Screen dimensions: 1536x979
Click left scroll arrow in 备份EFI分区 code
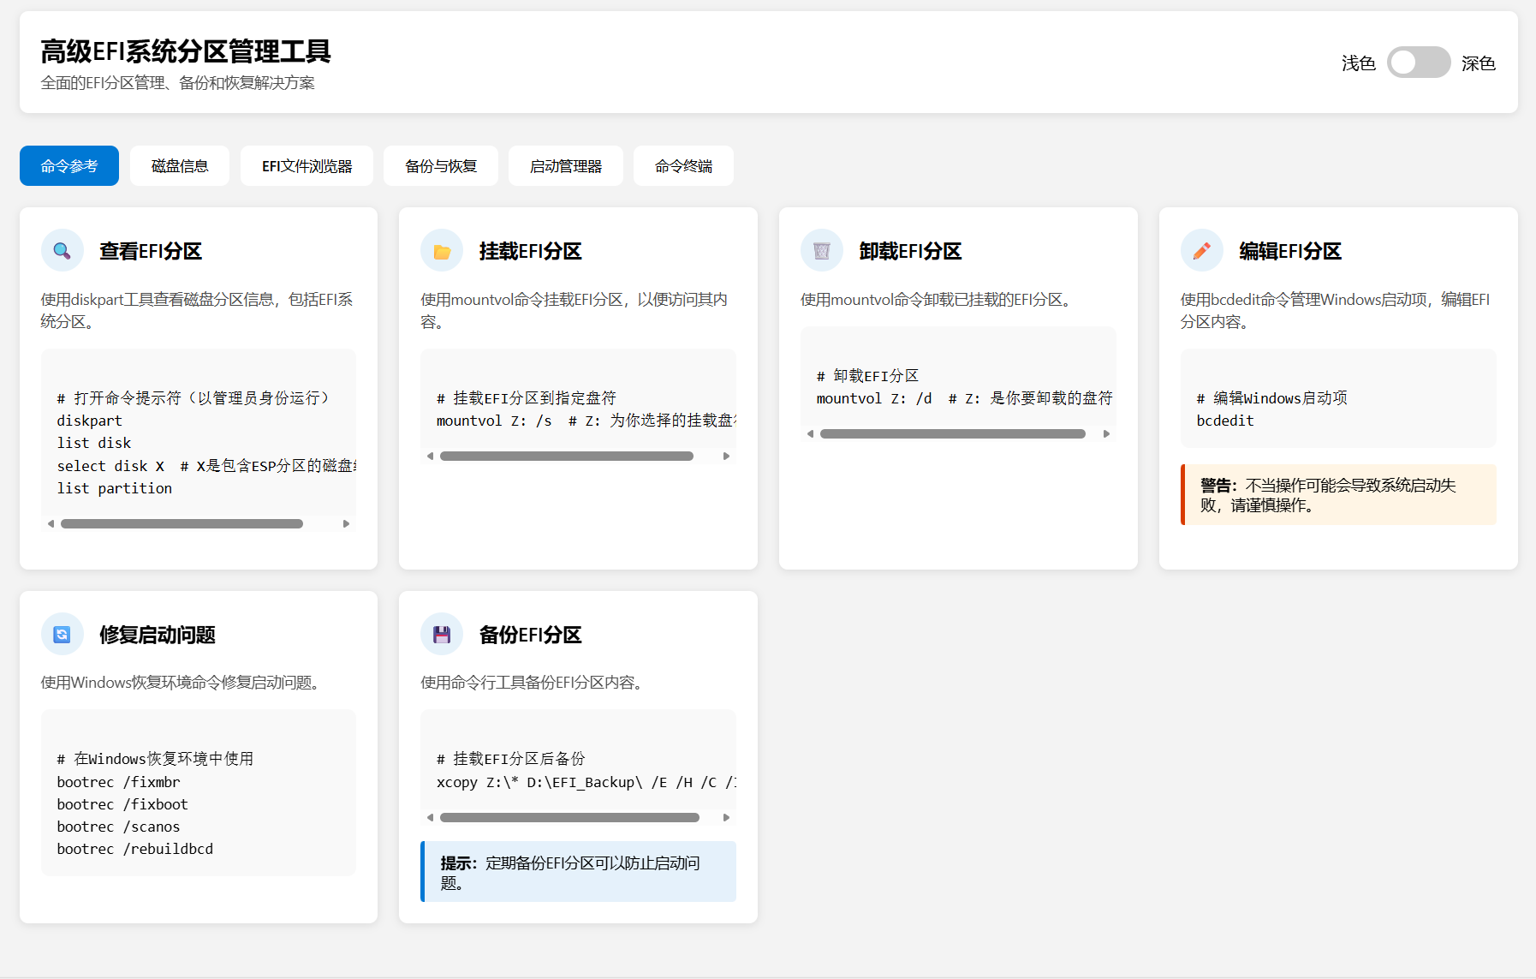pyautogui.click(x=431, y=818)
